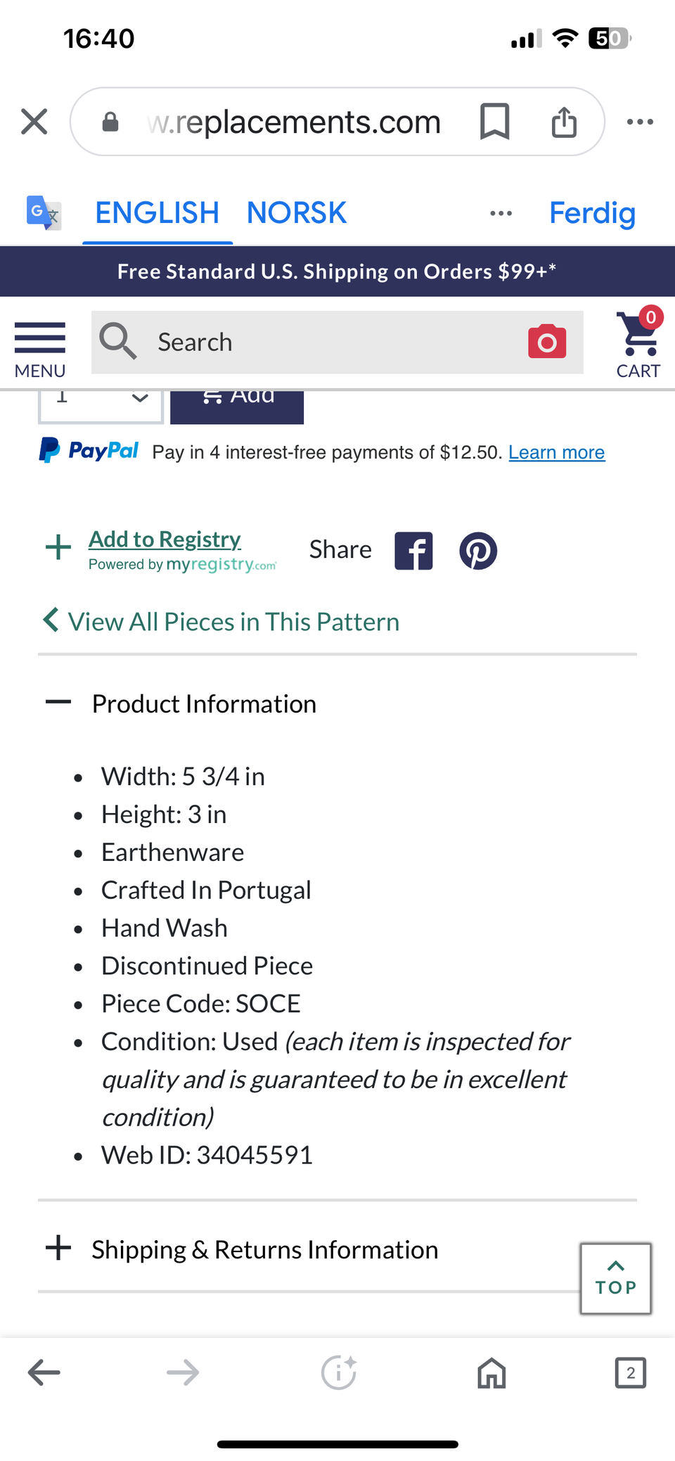The image size is (675, 1461).
Task: Share product on Pinterest
Action: pos(478,551)
